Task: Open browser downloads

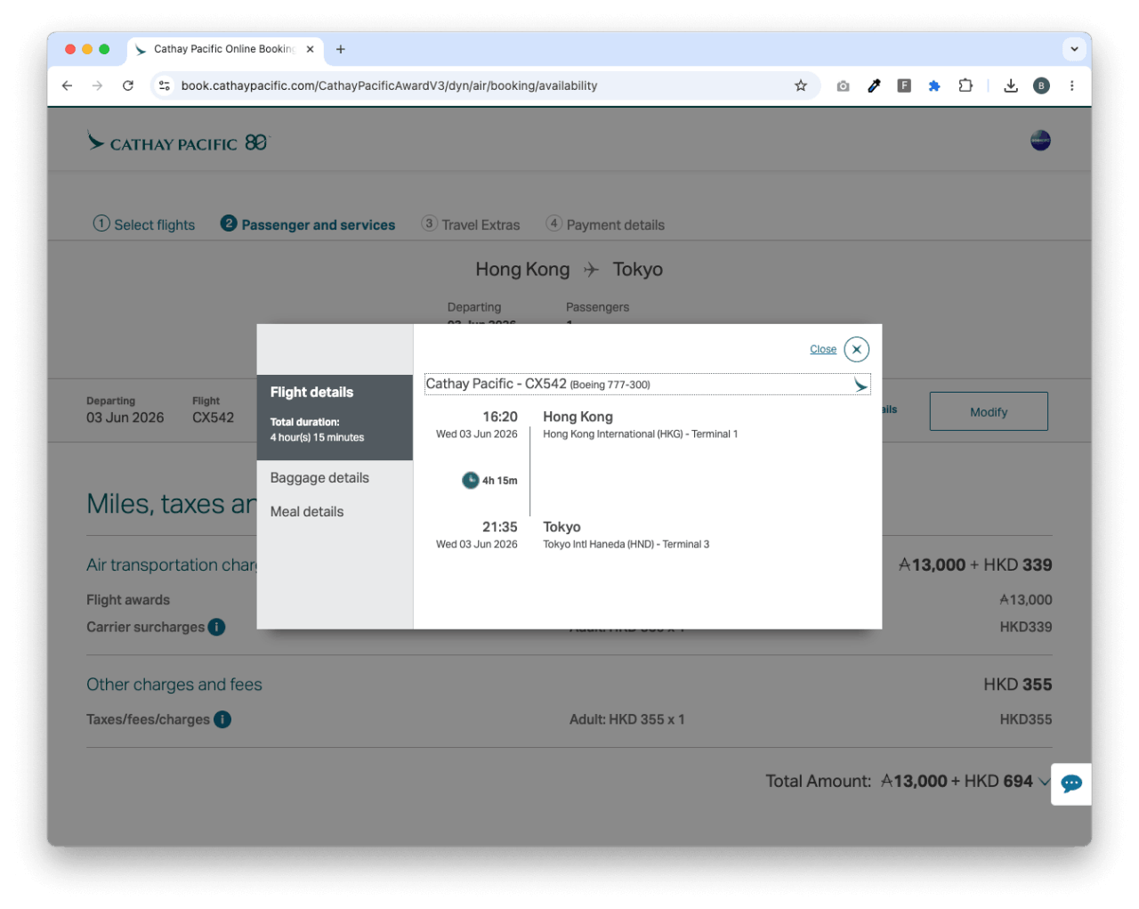Action: coord(1011,85)
